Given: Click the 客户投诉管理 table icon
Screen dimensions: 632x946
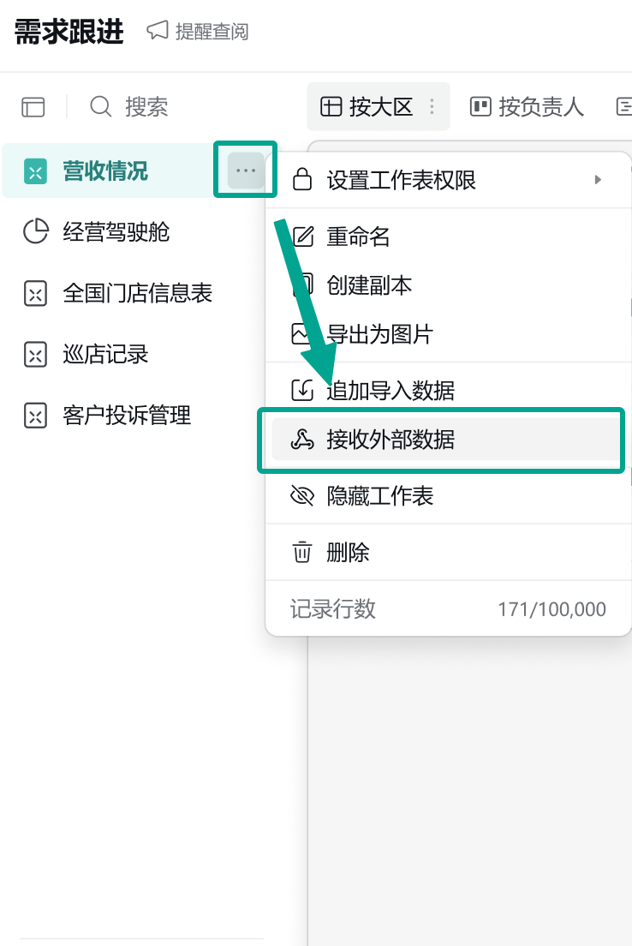Looking at the screenshot, I should click(35, 416).
